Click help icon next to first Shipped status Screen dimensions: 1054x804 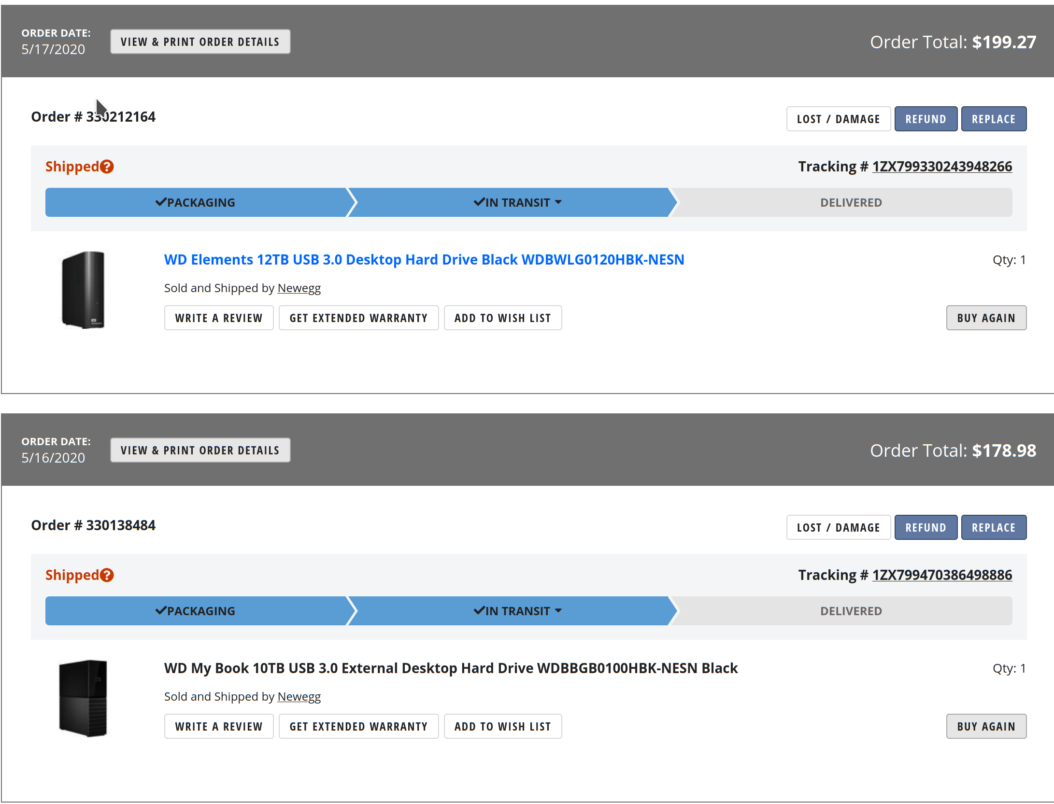click(107, 167)
